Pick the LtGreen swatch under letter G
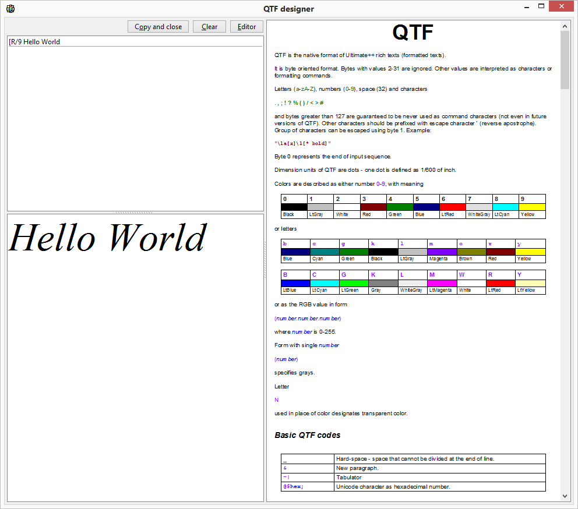The image size is (578, 509). coord(354,283)
